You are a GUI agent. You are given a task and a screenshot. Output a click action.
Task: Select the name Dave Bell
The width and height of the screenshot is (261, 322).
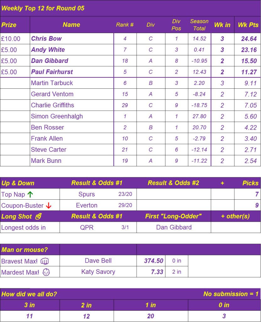click(98, 261)
